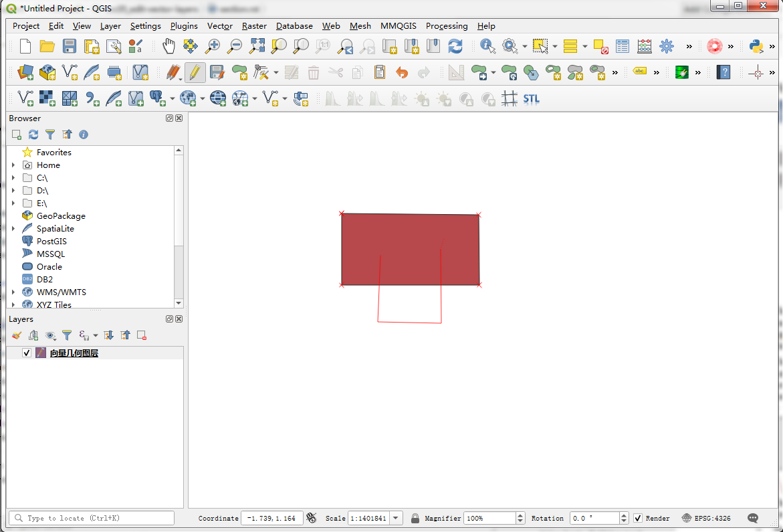Open the select features tool dropdown arrow
783x532 pixels.
click(555, 46)
